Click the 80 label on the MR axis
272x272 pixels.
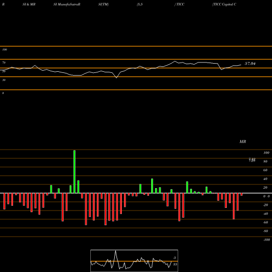[265, 162]
